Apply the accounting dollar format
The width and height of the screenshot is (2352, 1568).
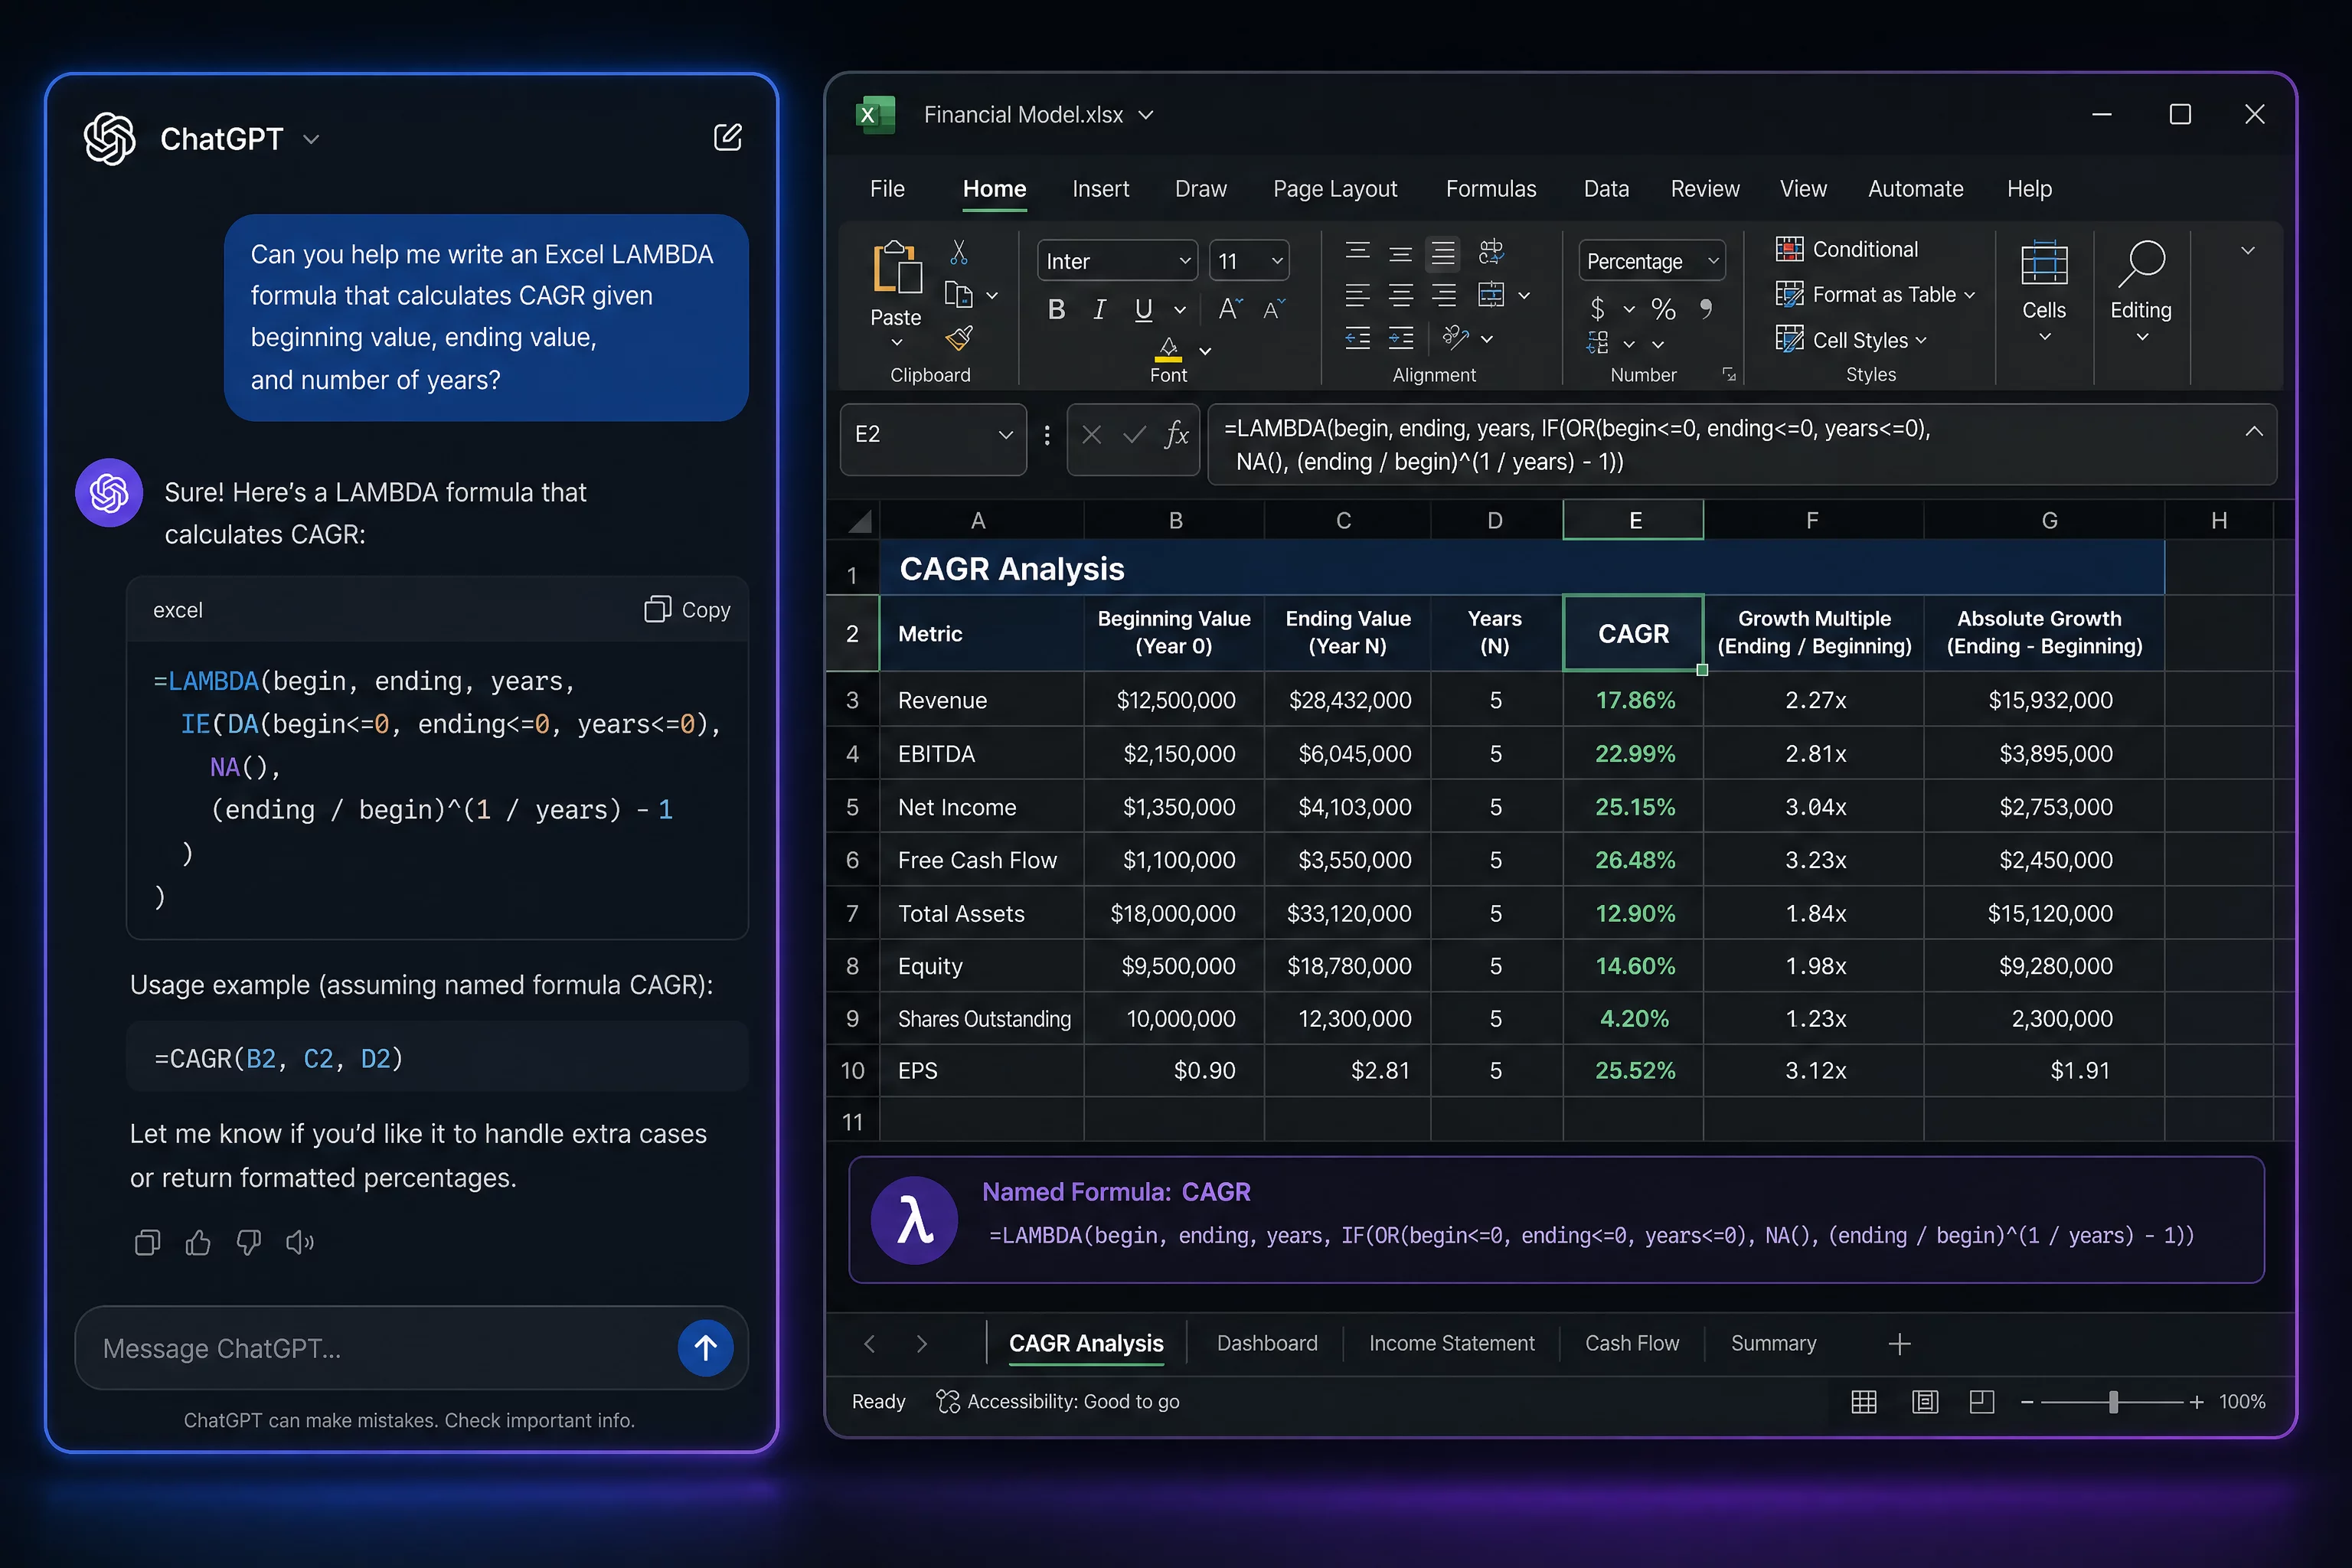coord(1597,308)
